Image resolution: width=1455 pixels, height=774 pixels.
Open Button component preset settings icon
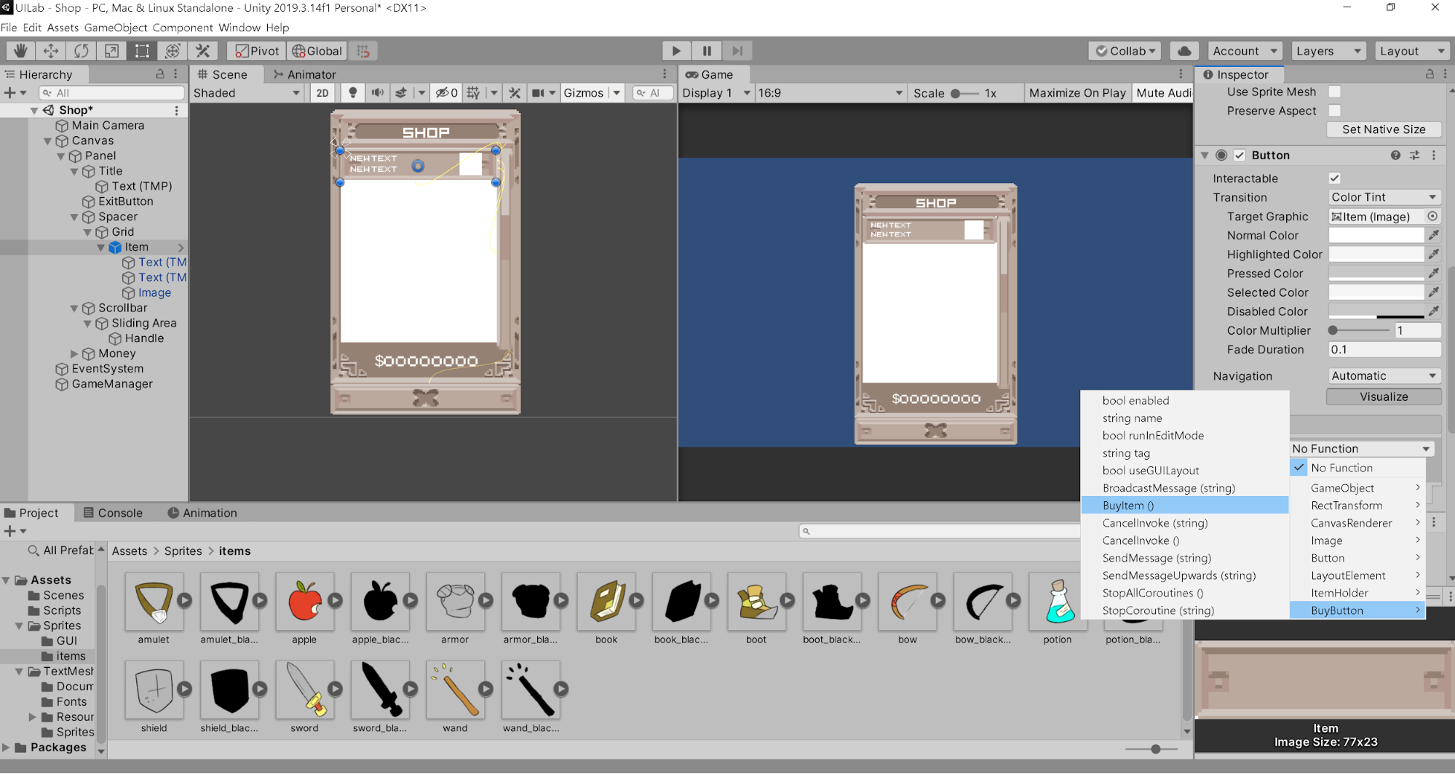pyautogui.click(x=1414, y=155)
